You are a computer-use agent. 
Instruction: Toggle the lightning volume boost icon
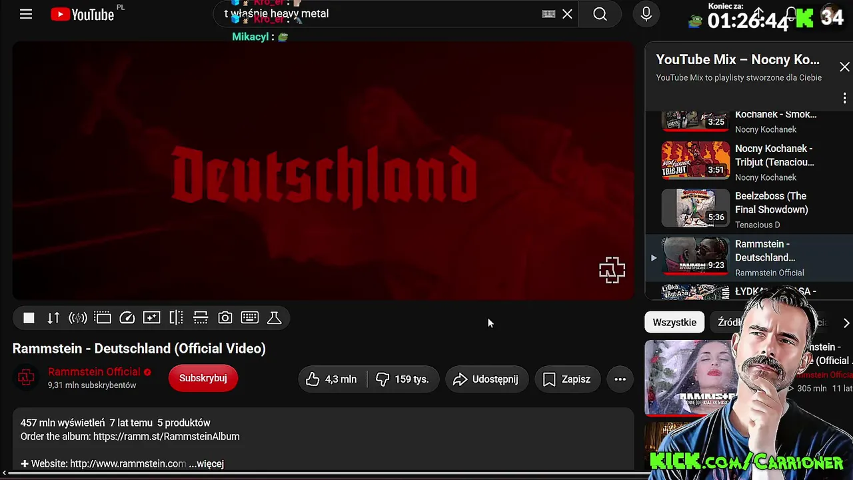[78, 318]
